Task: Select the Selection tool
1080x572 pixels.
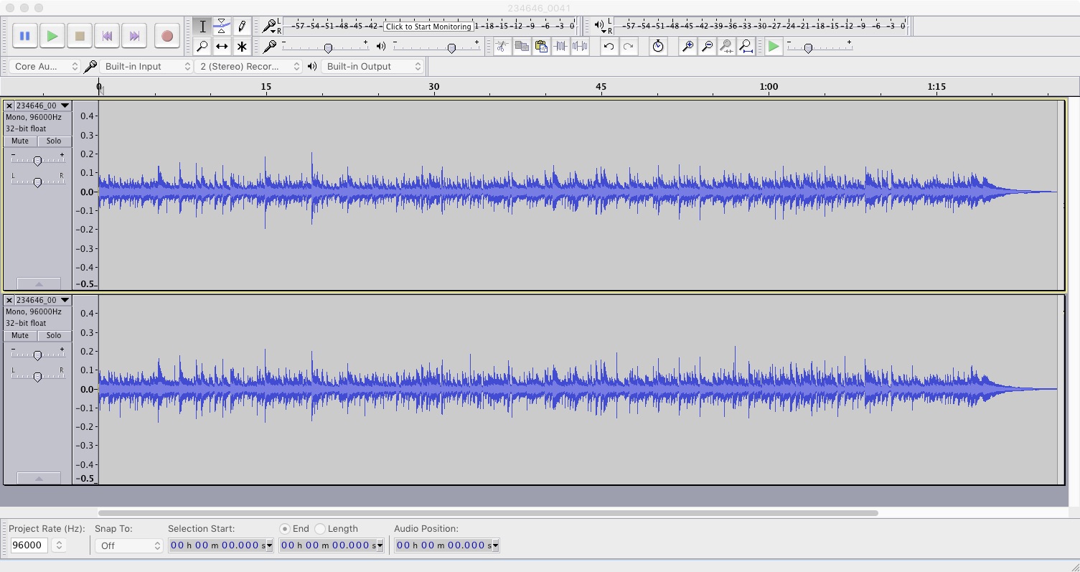Action: (x=203, y=26)
